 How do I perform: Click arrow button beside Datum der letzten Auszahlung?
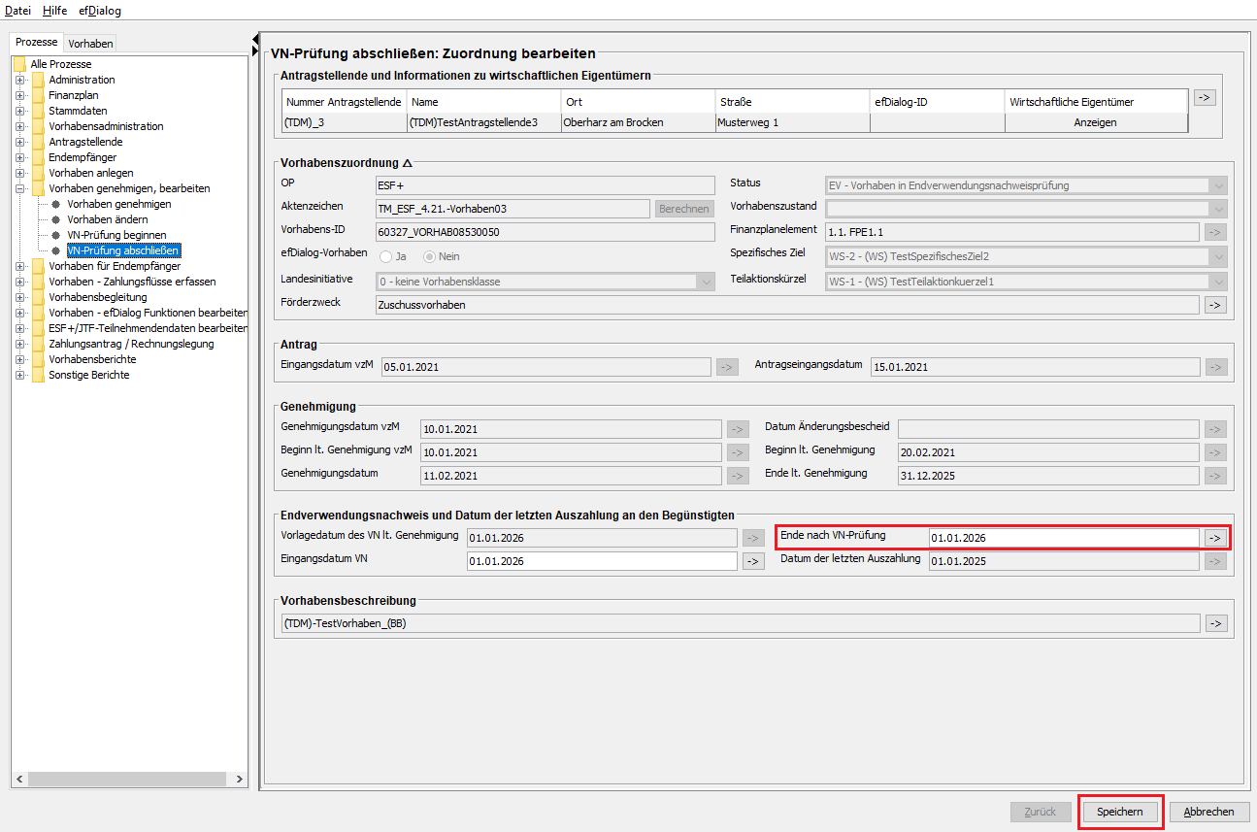(x=1215, y=561)
